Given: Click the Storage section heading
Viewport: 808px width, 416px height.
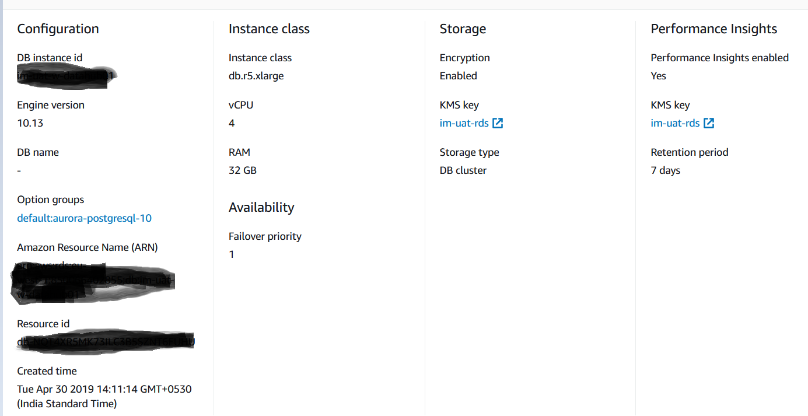Looking at the screenshot, I should [x=463, y=29].
